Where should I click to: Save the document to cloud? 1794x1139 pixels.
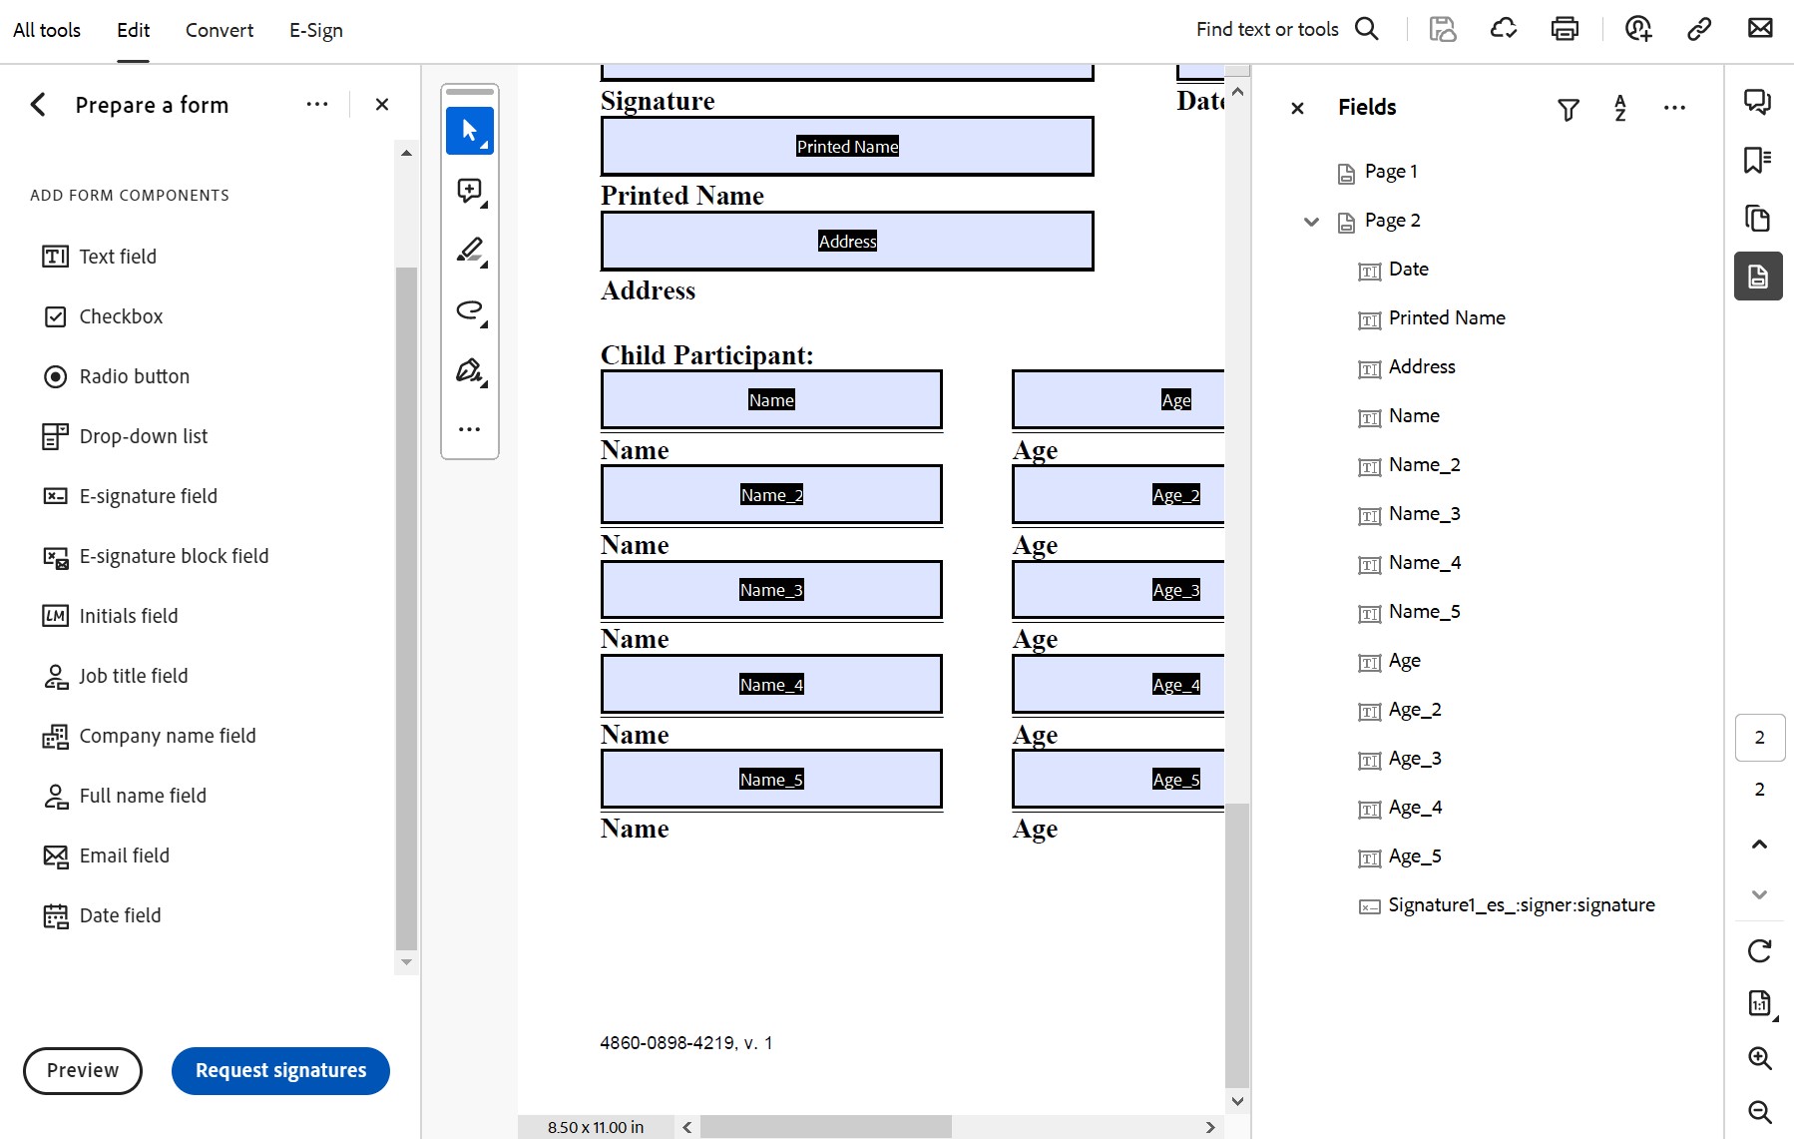[1504, 29]
